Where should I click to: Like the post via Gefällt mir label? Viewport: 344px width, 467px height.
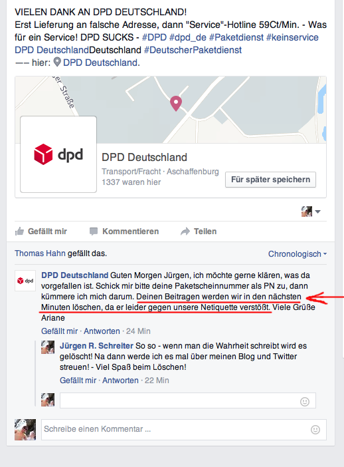[47, 232]
